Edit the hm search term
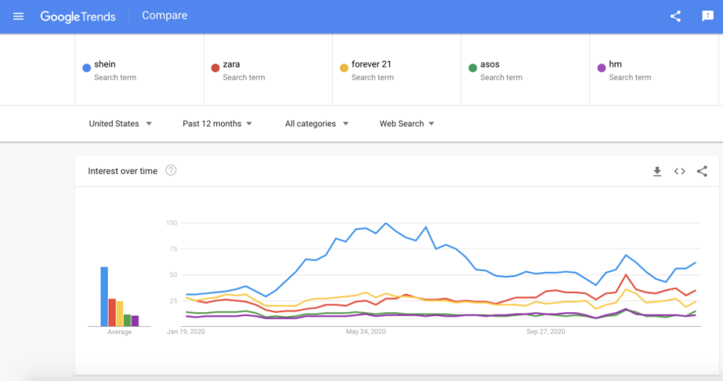The image size is (723, 381). pos(654,70)
